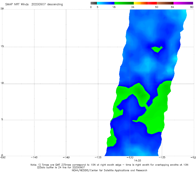The width and height of the screenshot is (196, 172).
Task: Click the longitude label '-135'
Action: tap(98, 157)
